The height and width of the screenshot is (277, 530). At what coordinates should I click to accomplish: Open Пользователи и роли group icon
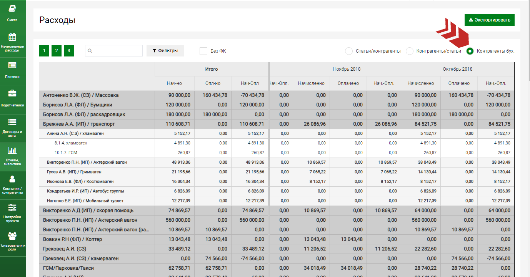click(x=12, y=236)
